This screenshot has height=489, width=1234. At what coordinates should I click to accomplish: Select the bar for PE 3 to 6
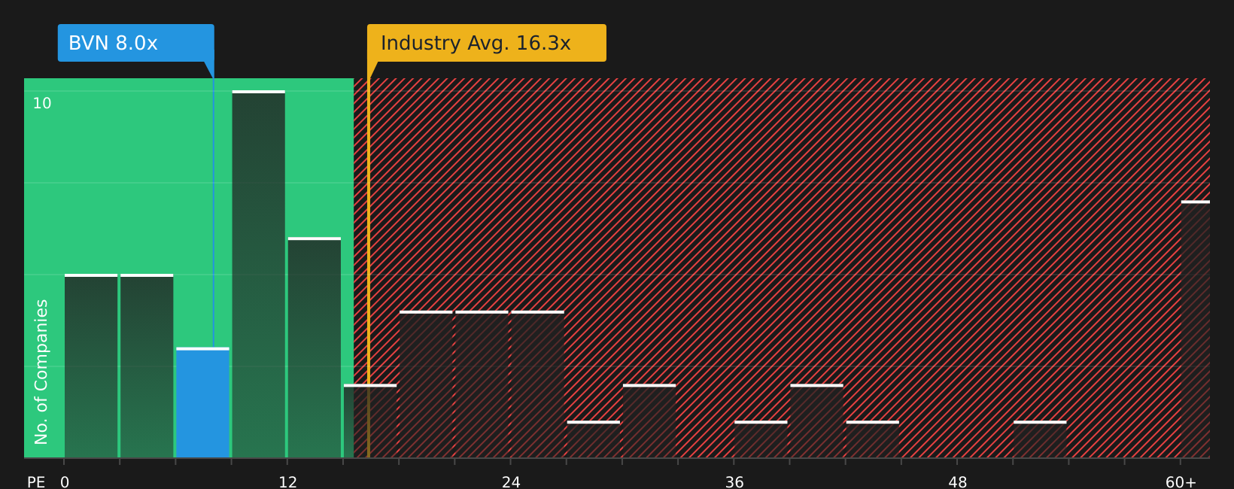tap(147, 366)
